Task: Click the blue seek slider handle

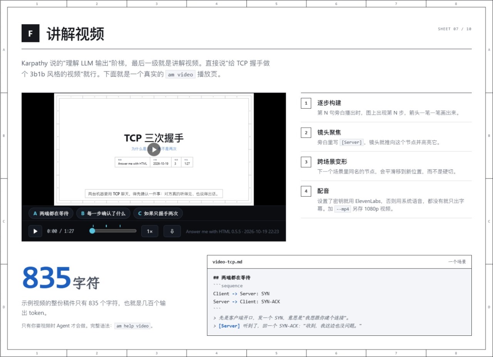Action: (92, 231)
